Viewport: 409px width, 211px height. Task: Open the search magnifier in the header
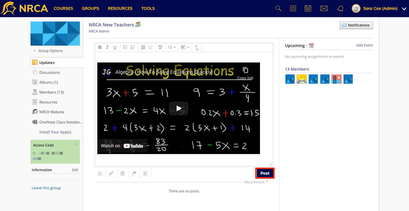[x=278, y=8]
